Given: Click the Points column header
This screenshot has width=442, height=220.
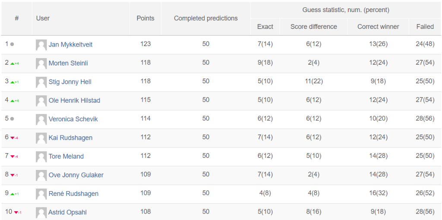Looking at the screenshot, I should click(145, 18).
